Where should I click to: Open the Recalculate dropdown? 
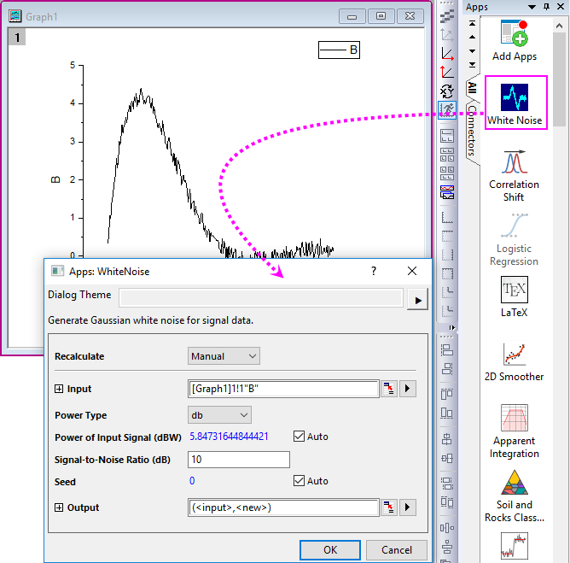(x=224, y=356)
